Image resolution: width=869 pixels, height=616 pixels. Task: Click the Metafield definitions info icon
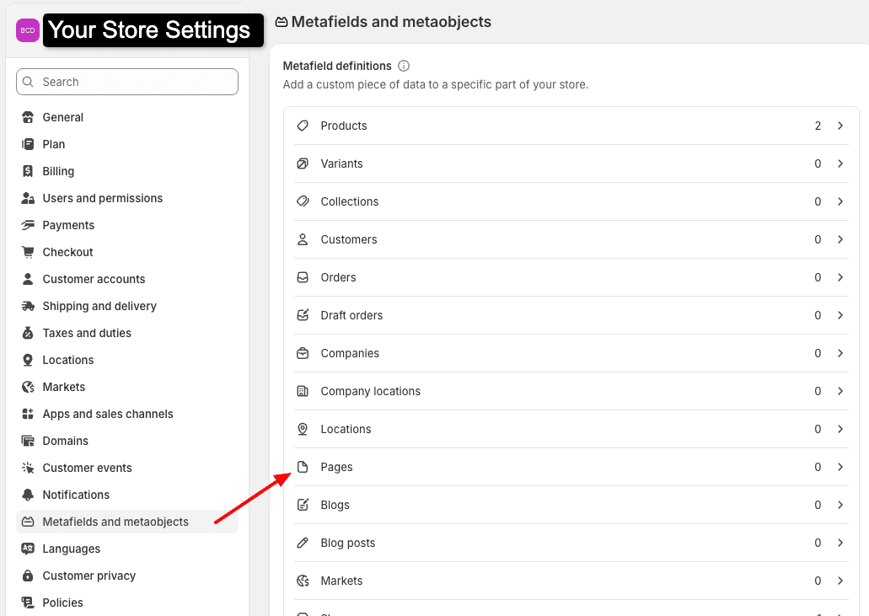(404, 66)
